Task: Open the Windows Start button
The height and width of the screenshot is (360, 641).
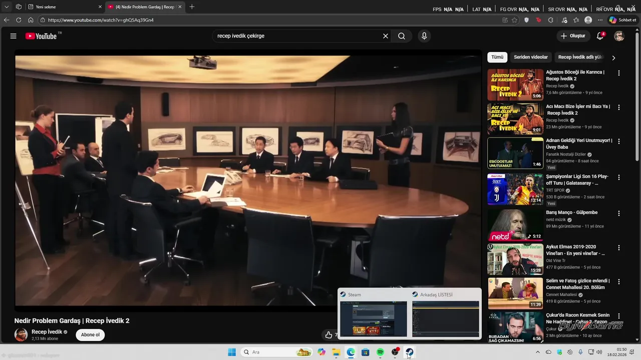Action: pos(232,352)
